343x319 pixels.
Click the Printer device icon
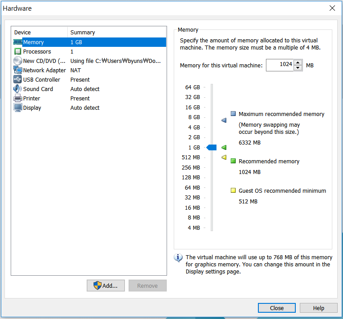tap(18, 98)
